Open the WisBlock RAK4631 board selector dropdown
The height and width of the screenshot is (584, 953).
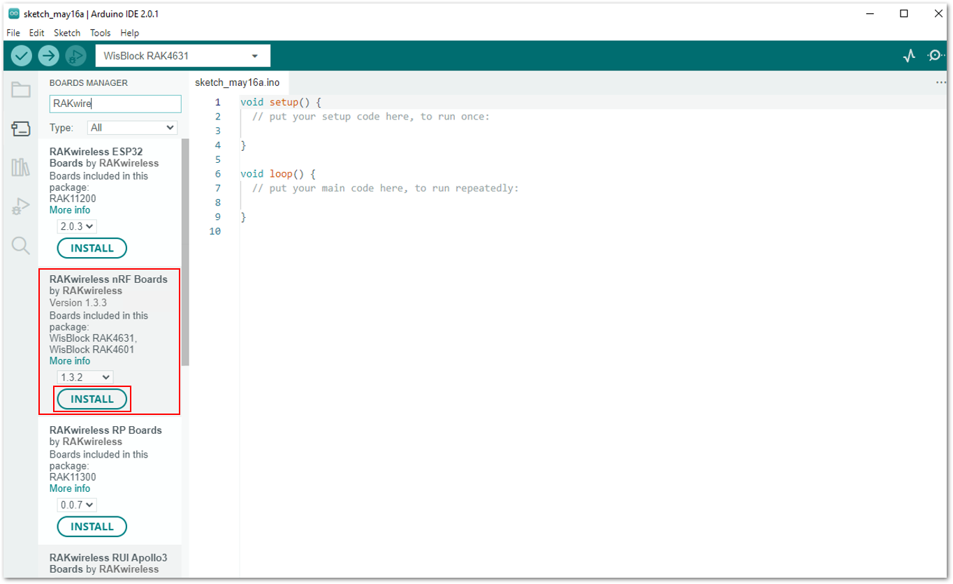[183, 56]
